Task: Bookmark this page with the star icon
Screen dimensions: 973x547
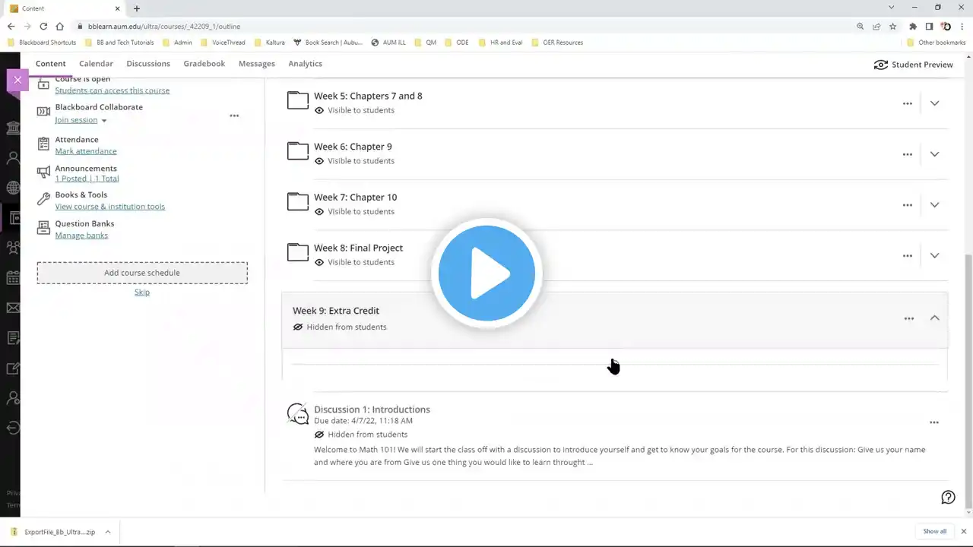Action: pyautogui.click(x=893, y=27)
